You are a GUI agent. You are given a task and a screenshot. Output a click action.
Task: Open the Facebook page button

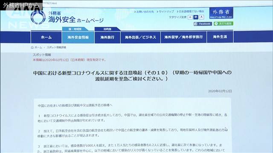click(x=203, y=24)
